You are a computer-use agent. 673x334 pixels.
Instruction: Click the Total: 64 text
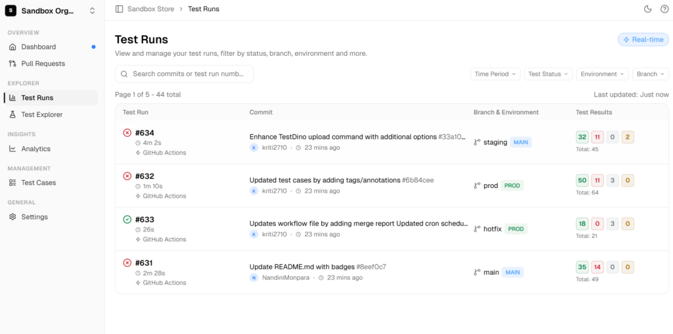pyautogui.click(x=587, y=193)
